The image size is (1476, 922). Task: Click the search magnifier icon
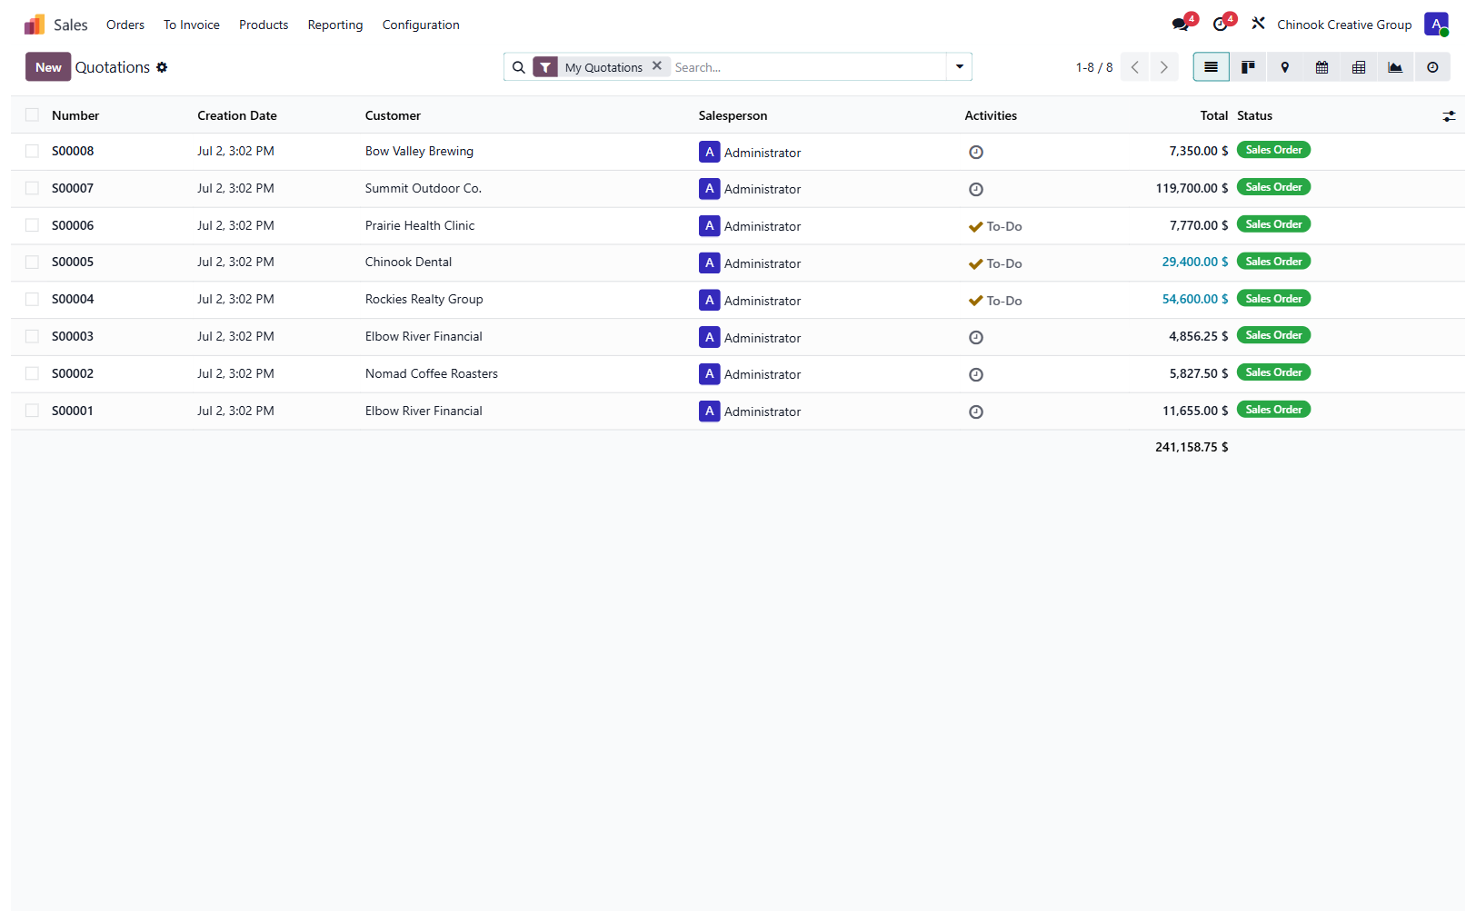pyautogui.click(x=519, y=67)
